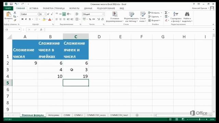Open Условное форматирование menu
Image resolution: width=219 pixels, height=123 pixels.
[115, 17]
